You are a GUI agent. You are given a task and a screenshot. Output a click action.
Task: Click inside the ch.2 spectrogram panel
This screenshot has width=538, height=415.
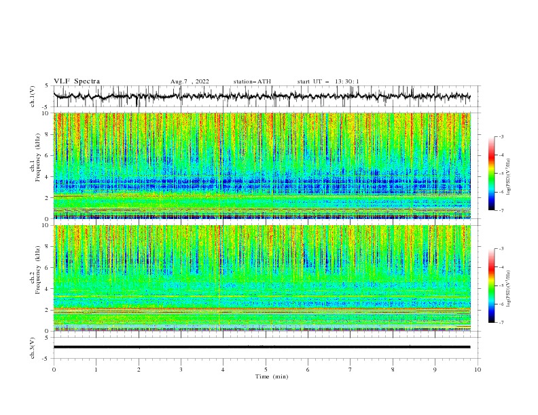pyautogui.click(x=262, y=278)
